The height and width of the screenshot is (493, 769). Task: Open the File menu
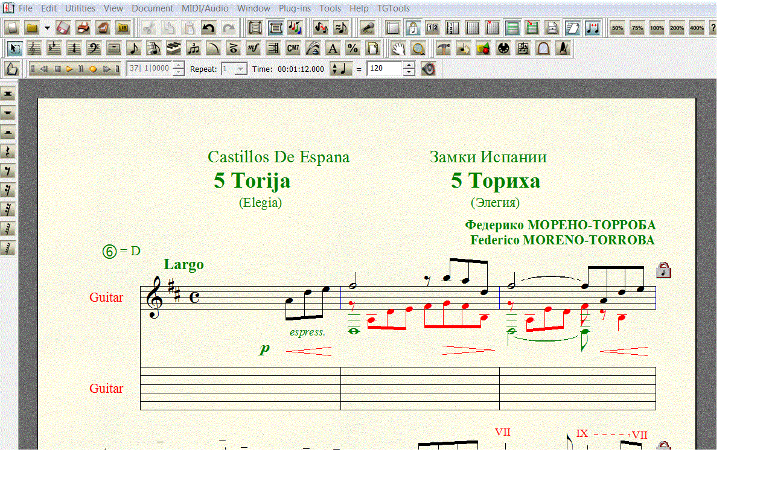coord(25,8)
